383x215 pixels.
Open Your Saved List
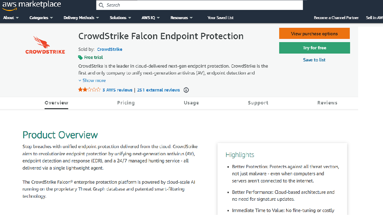220,18
